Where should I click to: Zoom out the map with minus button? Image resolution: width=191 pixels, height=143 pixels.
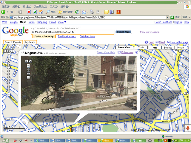tap(9, 94)
